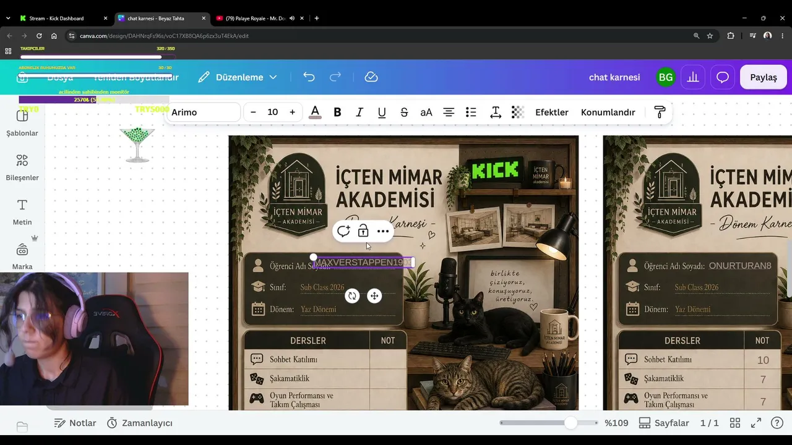The image size is (792, 445).
Task: Redo the last undone edit
Action: coord(335,77)
